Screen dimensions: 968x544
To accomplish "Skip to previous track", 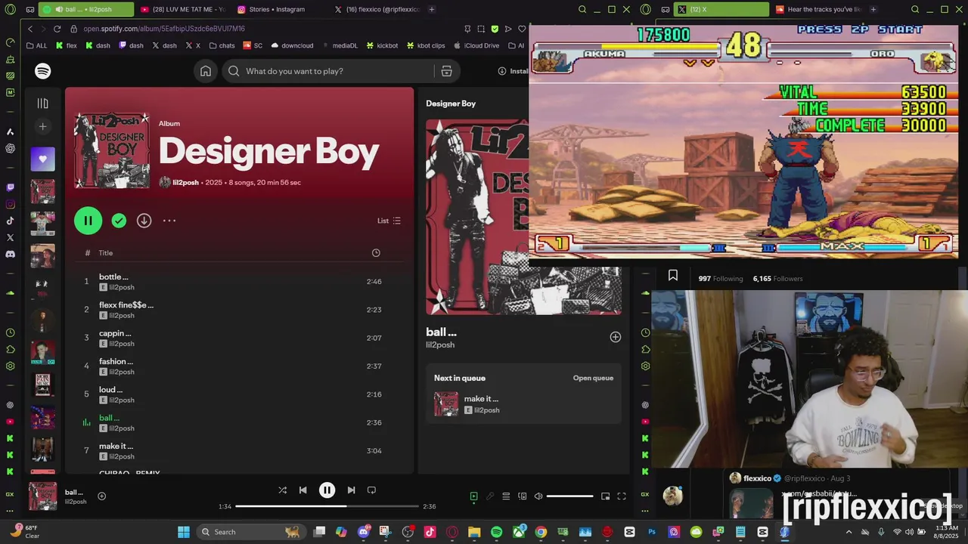I will pyautogui.click(x=302, y=490).
